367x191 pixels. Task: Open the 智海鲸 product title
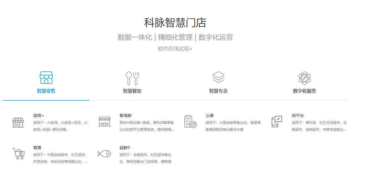click(x=125, y=116)
